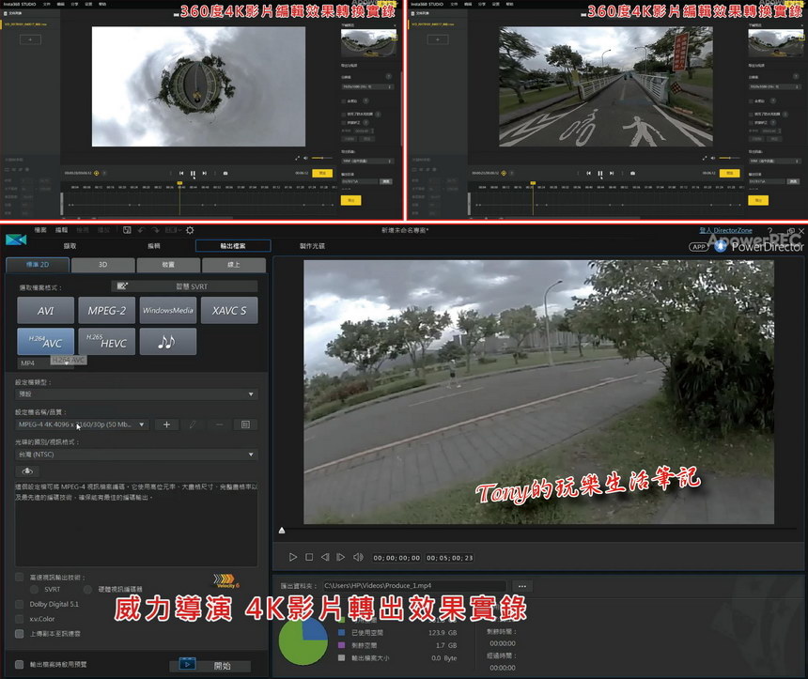Select the H.264 AVC format button
Image resolution: width=808 pixels, height=679 pixels.
[44, 342]
